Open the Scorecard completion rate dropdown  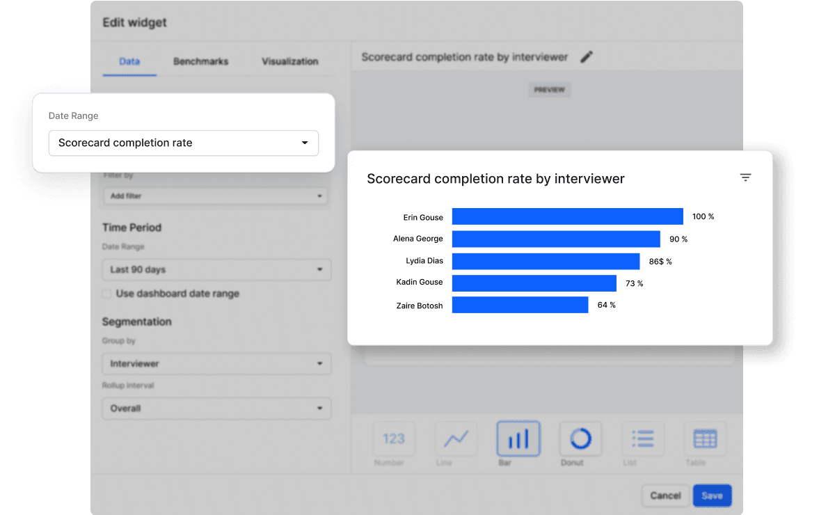point(183,143)
